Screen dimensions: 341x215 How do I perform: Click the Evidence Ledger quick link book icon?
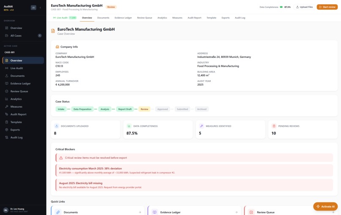(x=154, y=212)
